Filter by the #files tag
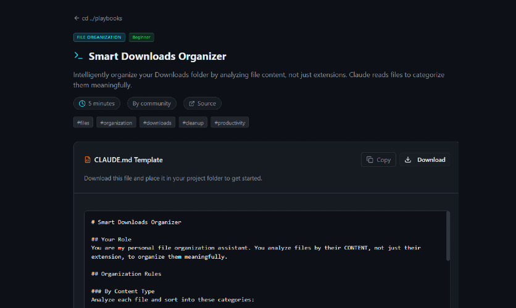This screenshot has height=308, width=516. [83, 123]
